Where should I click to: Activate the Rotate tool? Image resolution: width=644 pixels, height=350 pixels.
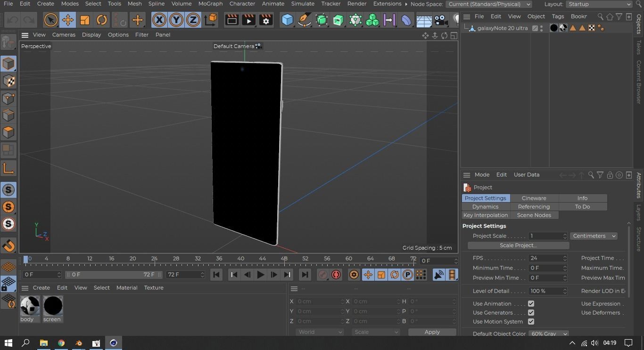click(x=102, y=20)
